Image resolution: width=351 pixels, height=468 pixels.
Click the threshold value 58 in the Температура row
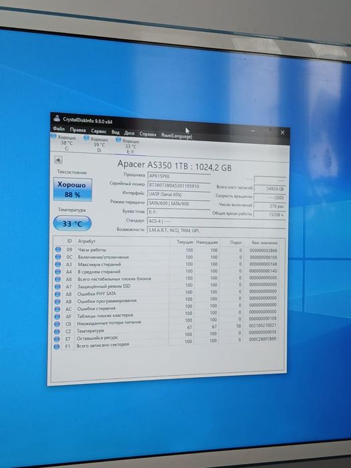239,326
